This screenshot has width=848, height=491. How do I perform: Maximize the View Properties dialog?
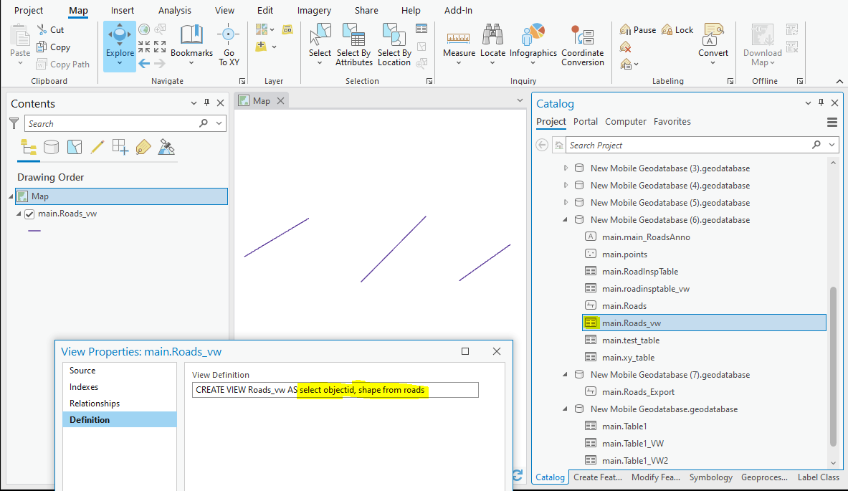click(465, 351)
